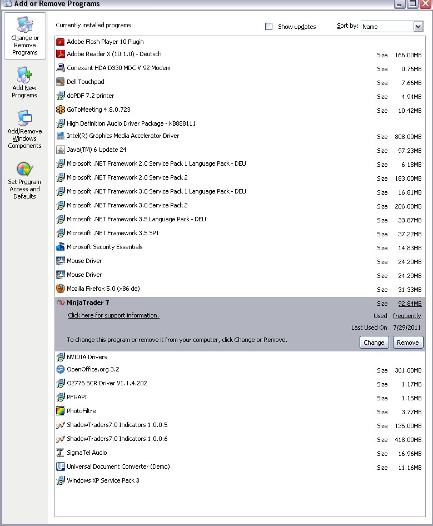This screenshot has width=433, height=526.
Task: Click the Adobe Flash Player icon
Action: 61,42
